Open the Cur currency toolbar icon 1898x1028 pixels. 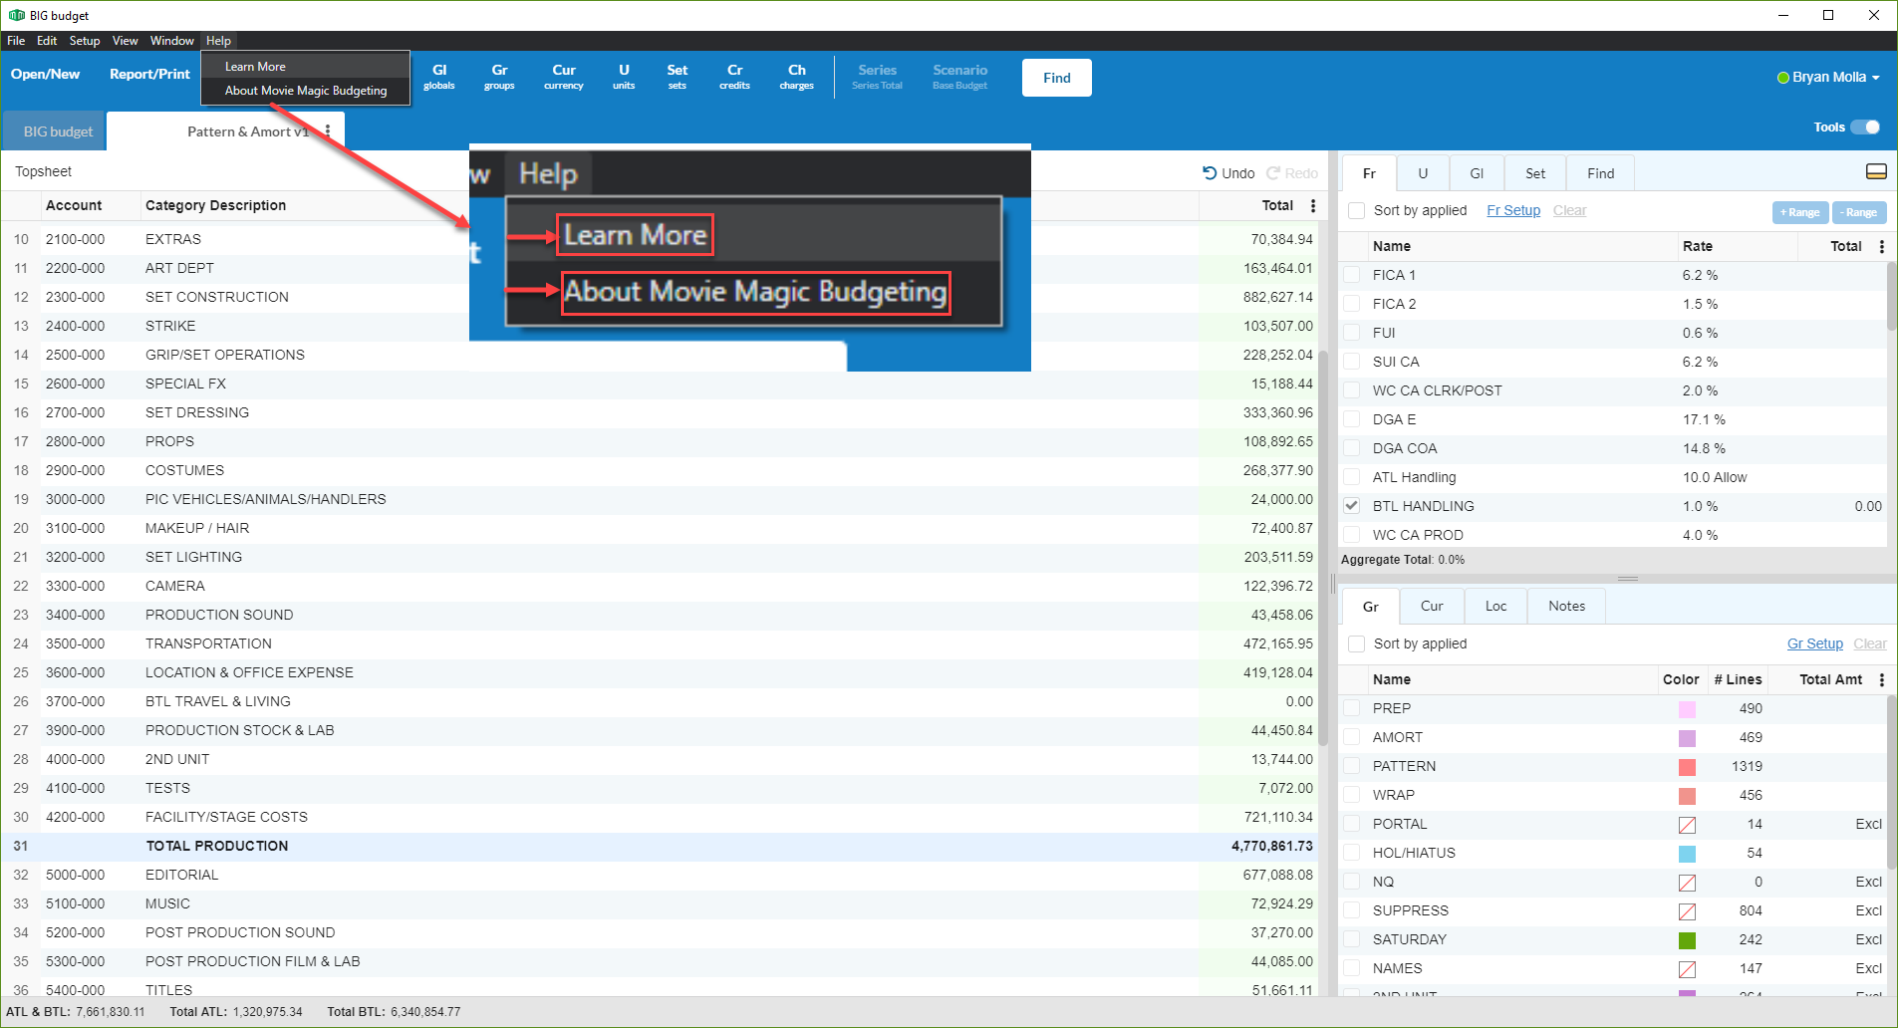coord(564,77)
